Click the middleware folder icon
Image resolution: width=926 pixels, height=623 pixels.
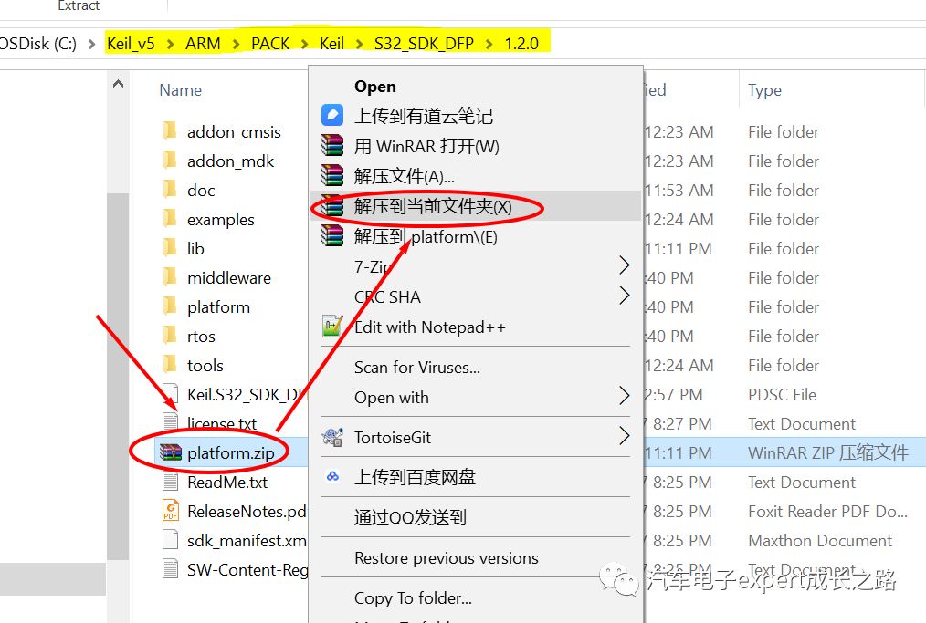point(170,276)
